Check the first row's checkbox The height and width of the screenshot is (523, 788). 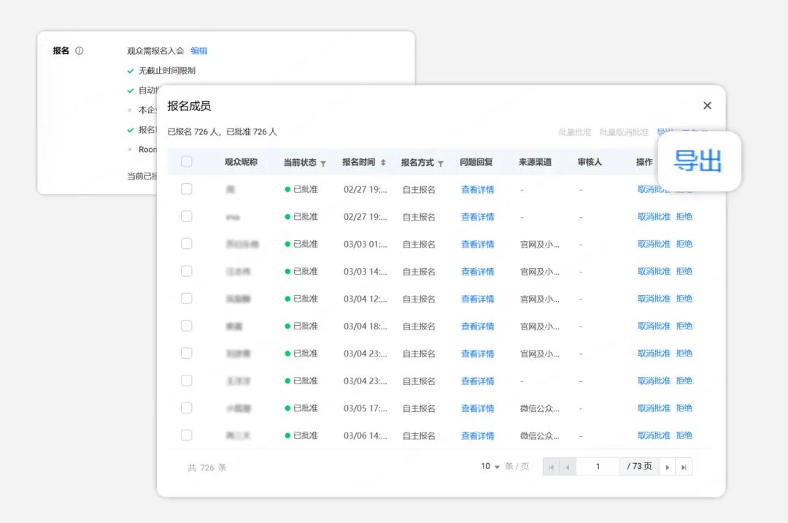coord(187,189)
